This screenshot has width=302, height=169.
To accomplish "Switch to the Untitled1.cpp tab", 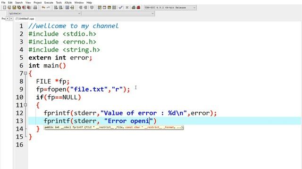I will click(25, 19).
